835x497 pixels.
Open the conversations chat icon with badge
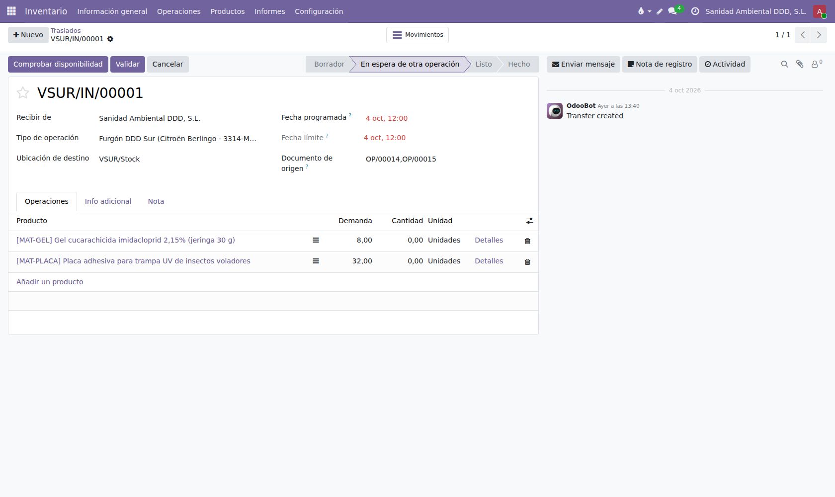click(675, 10)
